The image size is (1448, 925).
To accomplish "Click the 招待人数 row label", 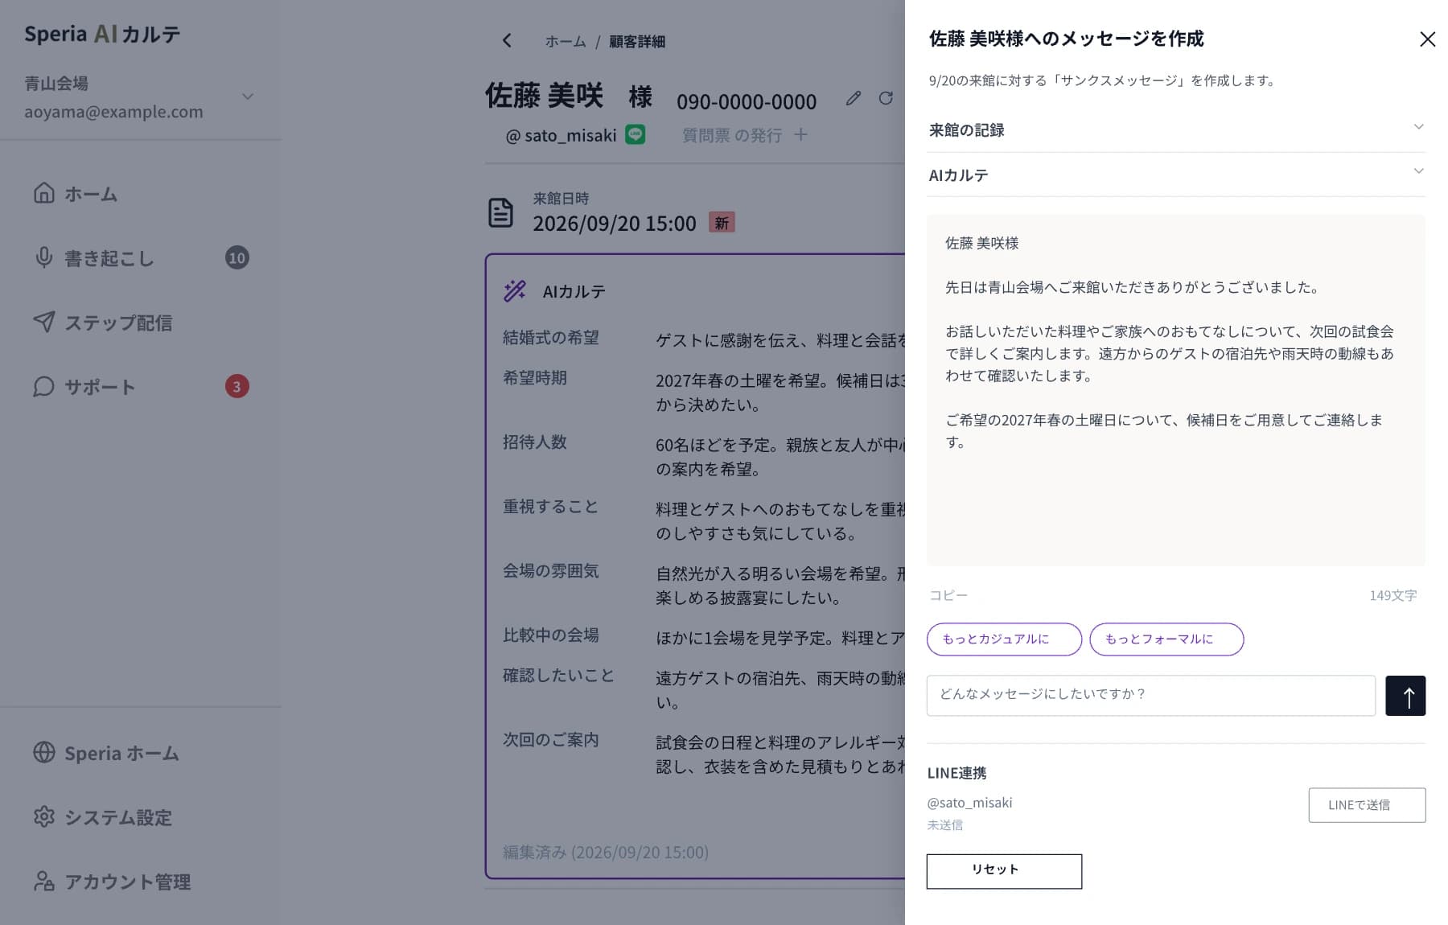I will point(535,442).
